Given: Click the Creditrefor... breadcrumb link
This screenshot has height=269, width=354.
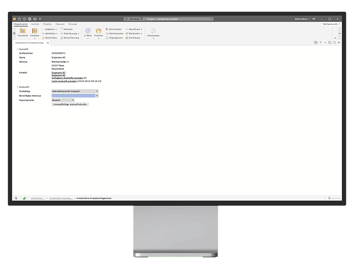Looking at the screenshot, I should tap(37, 198).
